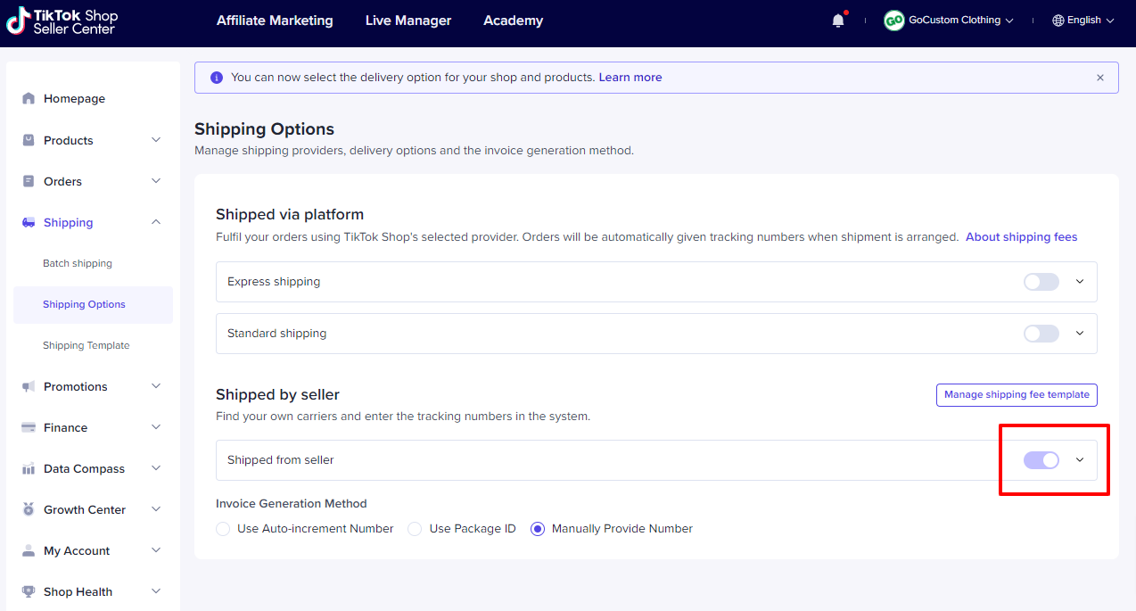1136x611 pixels.
Task: Click the Express shipping row label
Action: click(274, 282)
